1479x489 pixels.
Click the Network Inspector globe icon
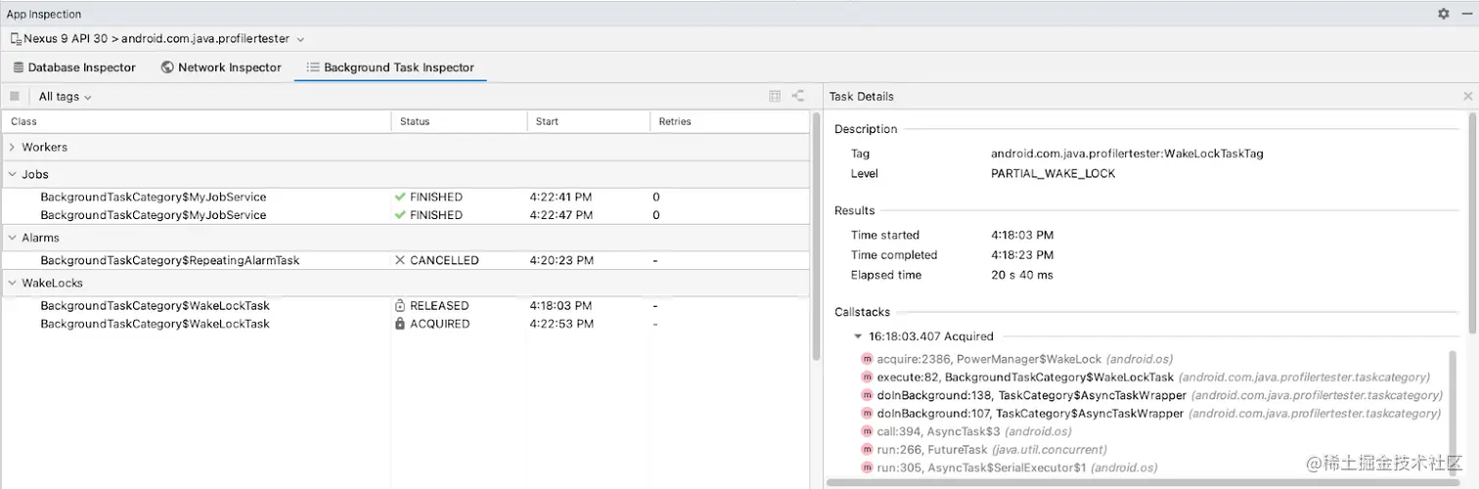click(x=167, y=67)
